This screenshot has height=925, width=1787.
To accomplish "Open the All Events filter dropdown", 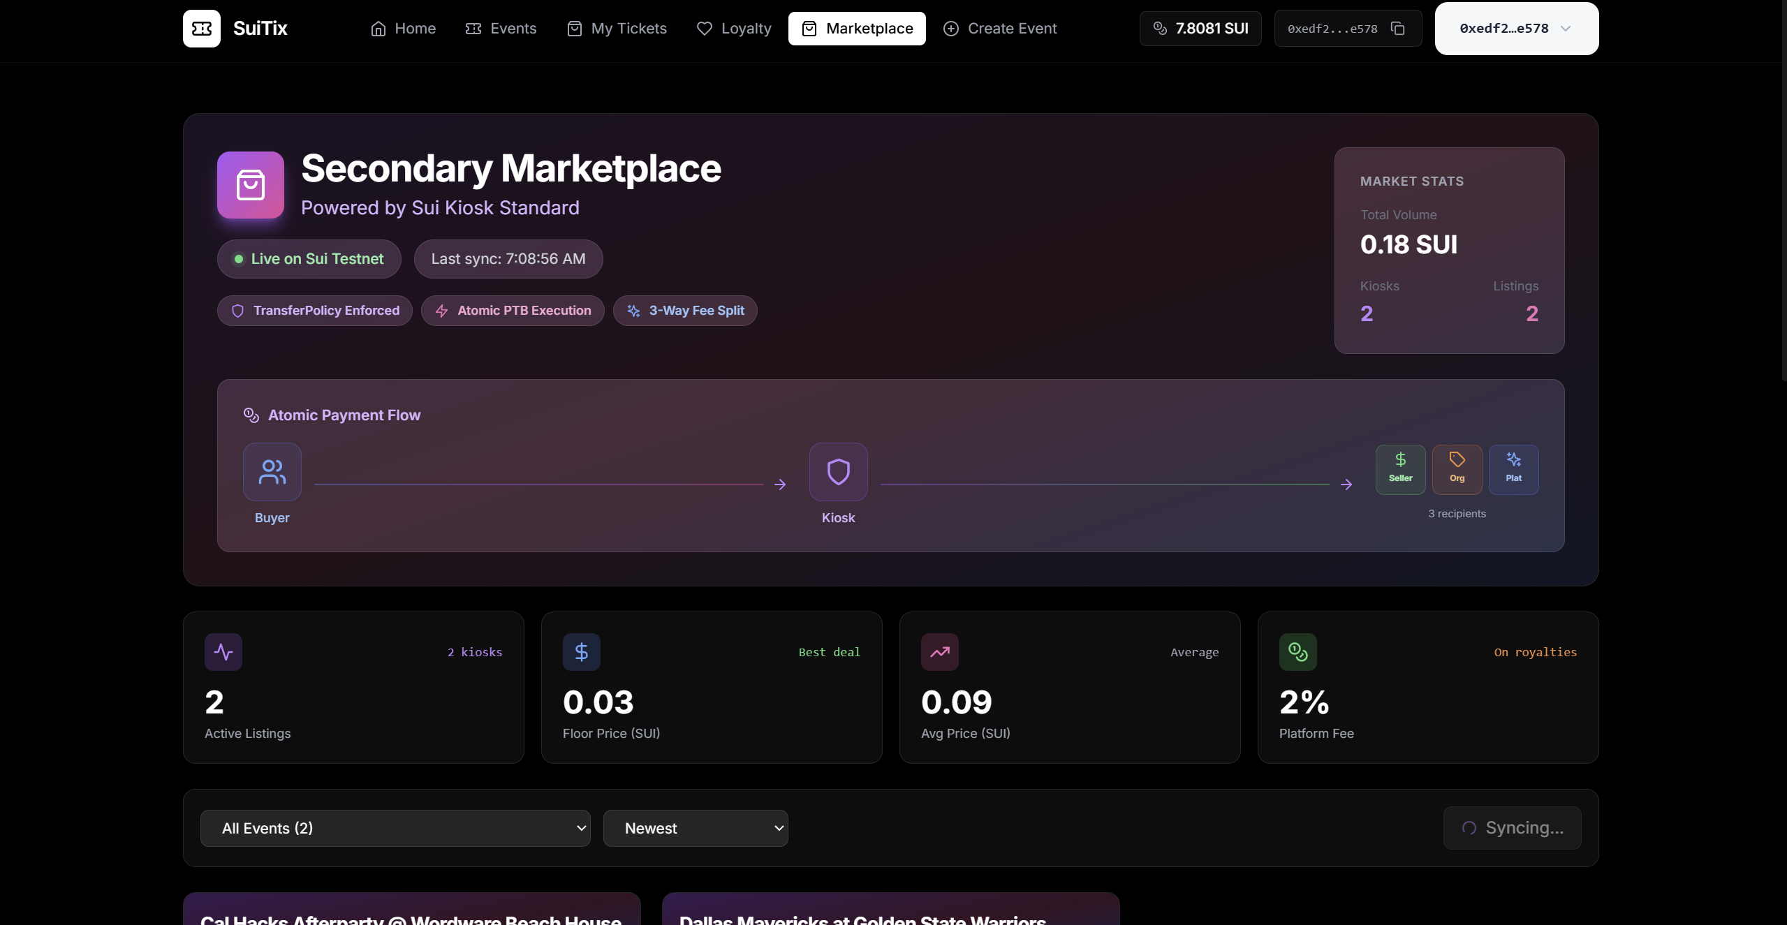I will point(395,828).
